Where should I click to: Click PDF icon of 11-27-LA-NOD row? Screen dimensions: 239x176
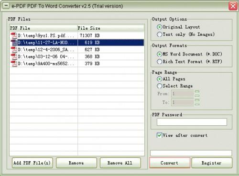pyautogui.click(x=14, y=43)
